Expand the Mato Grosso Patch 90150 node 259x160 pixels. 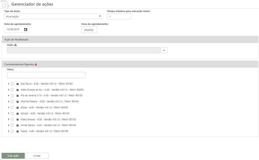[x=9, y=119]
